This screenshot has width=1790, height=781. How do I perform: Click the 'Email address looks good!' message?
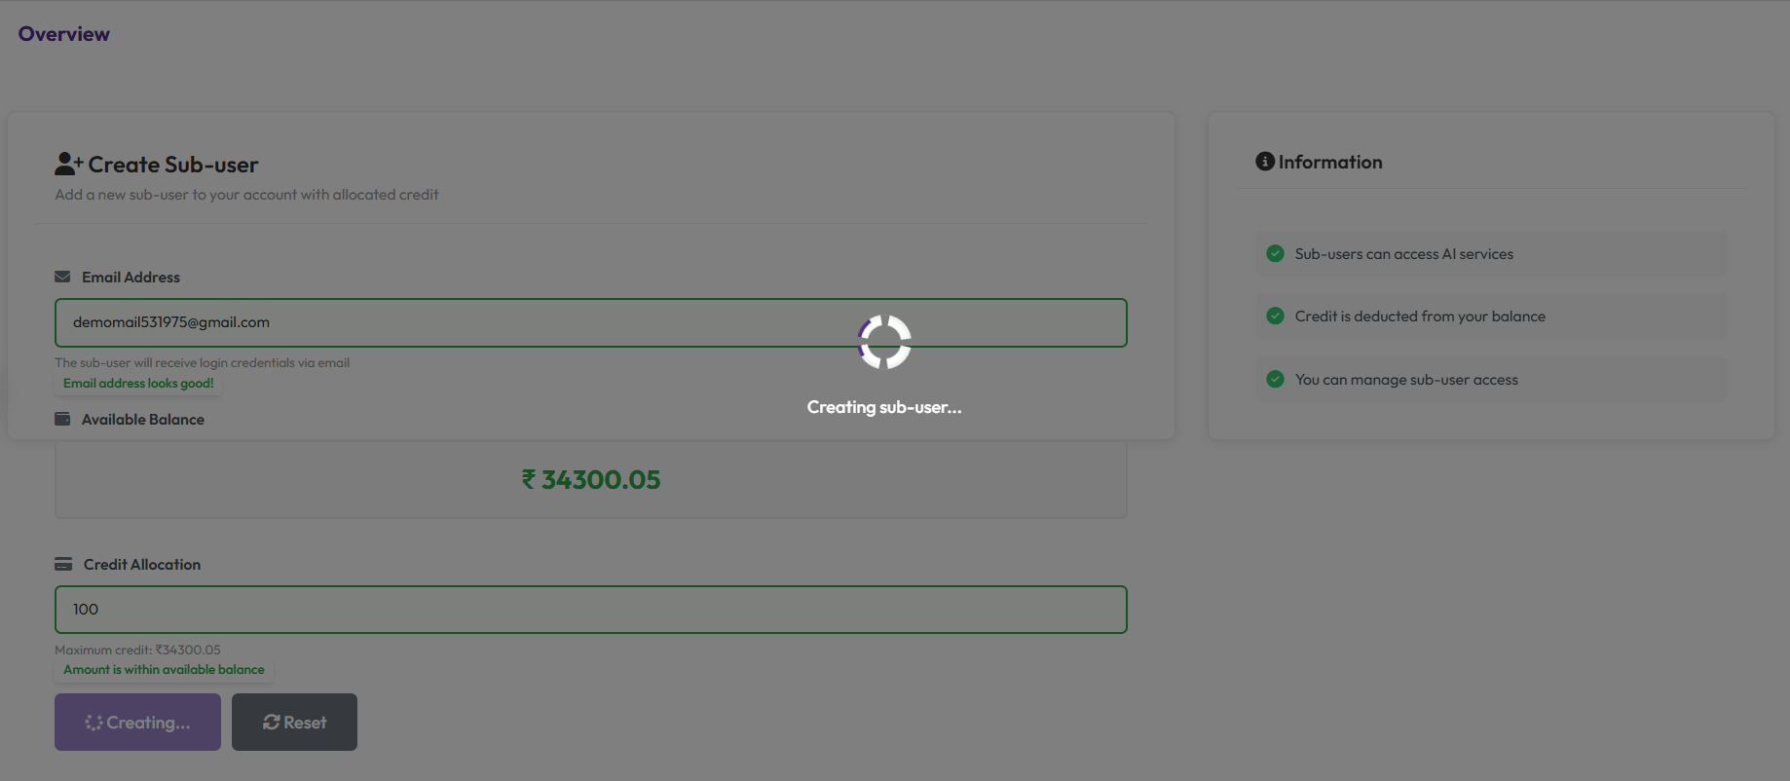click(x=138, y=384)
